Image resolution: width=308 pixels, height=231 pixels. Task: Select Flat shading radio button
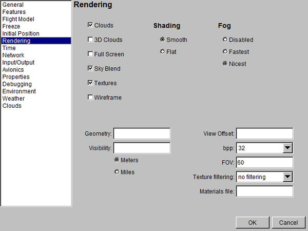click(x=163, y=51)
